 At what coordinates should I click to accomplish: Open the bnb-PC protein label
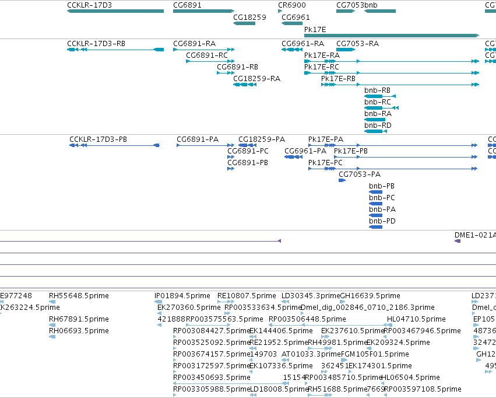point(382,198)
